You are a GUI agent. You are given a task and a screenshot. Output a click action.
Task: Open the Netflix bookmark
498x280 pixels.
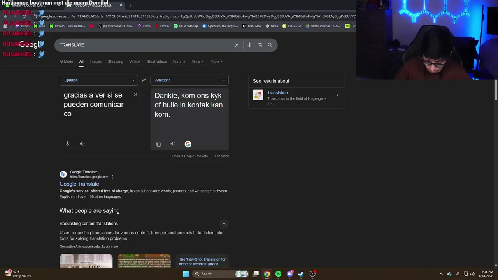(x=162, y=26)
